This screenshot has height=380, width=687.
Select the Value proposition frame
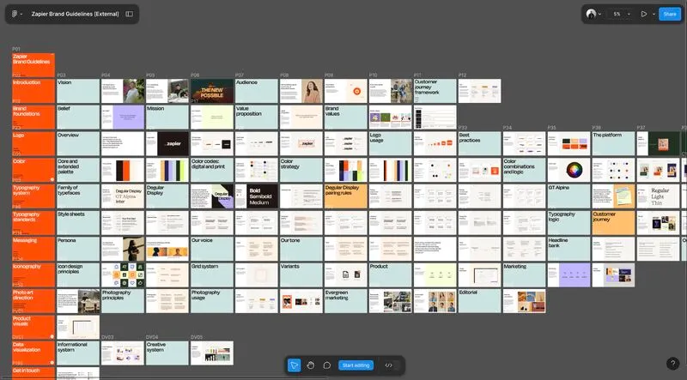pos(256,118)
